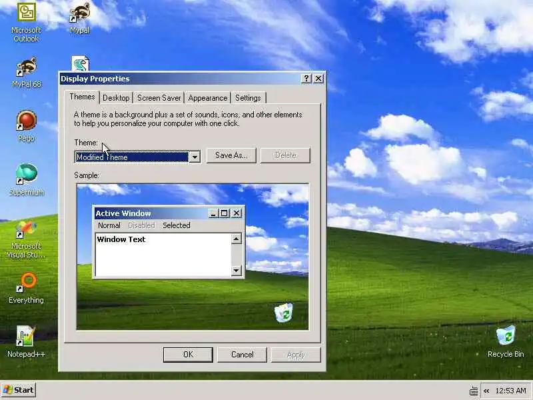Click the sample window minimize button
Image resolution: width=533 pixels, height=400 pixels.
pyautogui.click(x=213, y=213)
